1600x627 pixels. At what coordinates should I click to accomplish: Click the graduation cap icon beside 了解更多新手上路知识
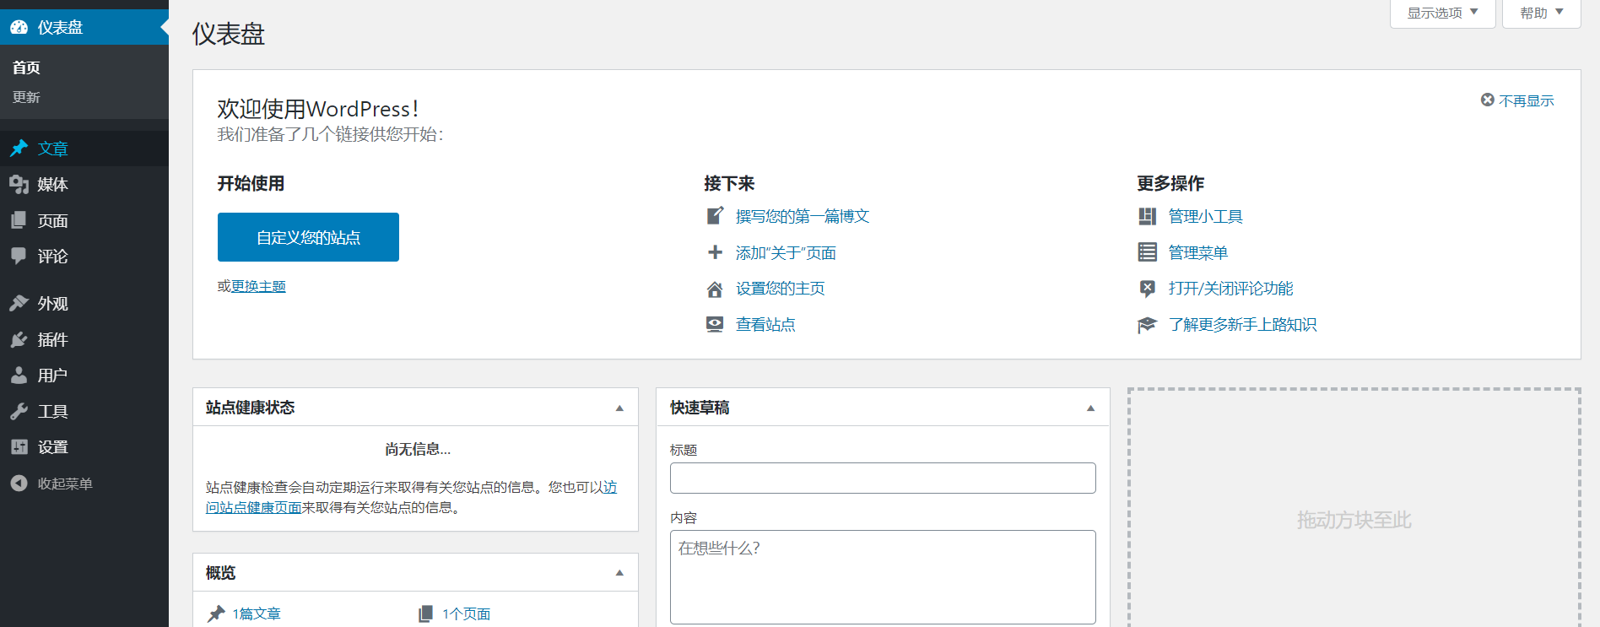(1148, 325)
